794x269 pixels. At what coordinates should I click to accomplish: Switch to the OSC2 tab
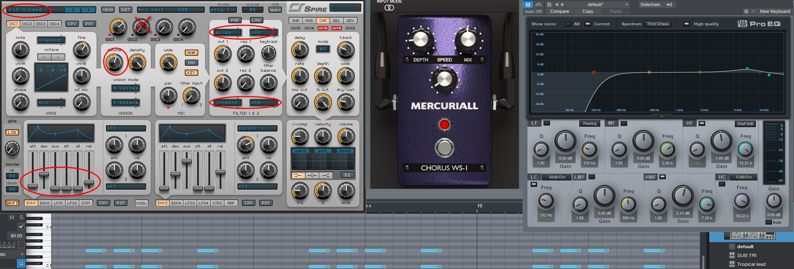click(x=27, y=24)
